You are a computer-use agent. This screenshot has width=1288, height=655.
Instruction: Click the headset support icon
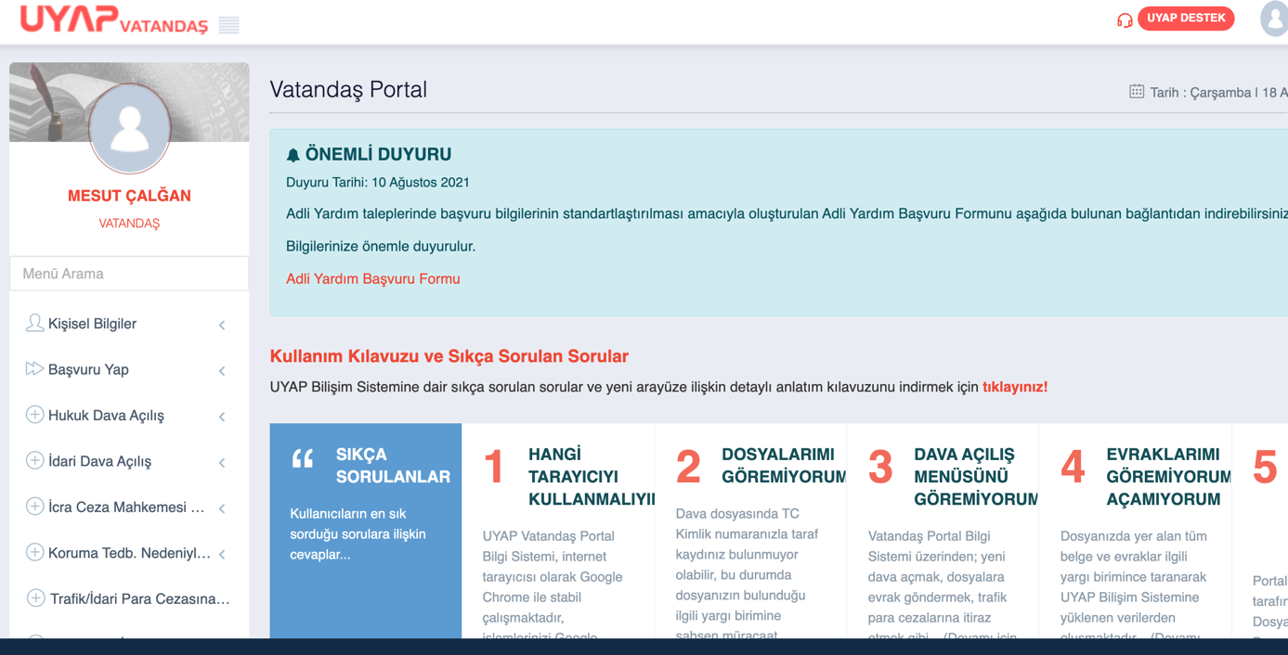click(1125, 19)
